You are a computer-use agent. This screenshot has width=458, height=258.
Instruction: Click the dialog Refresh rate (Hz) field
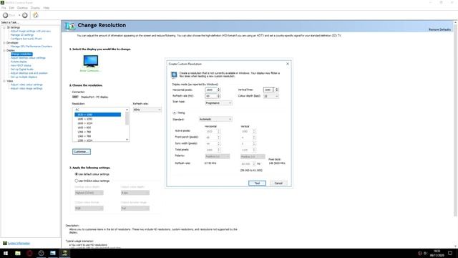point(211,96)
